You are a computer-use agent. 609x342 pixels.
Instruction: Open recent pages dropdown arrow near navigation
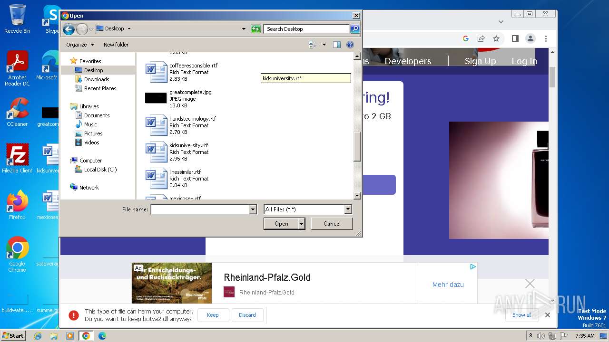[x=91, y=29]
